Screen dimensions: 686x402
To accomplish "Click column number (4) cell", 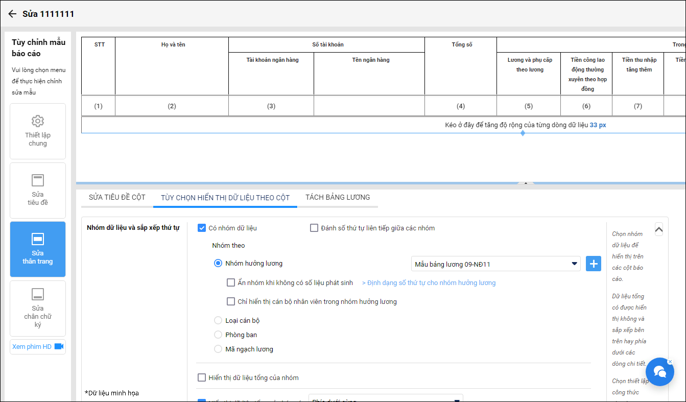I will tap(461, 106).
